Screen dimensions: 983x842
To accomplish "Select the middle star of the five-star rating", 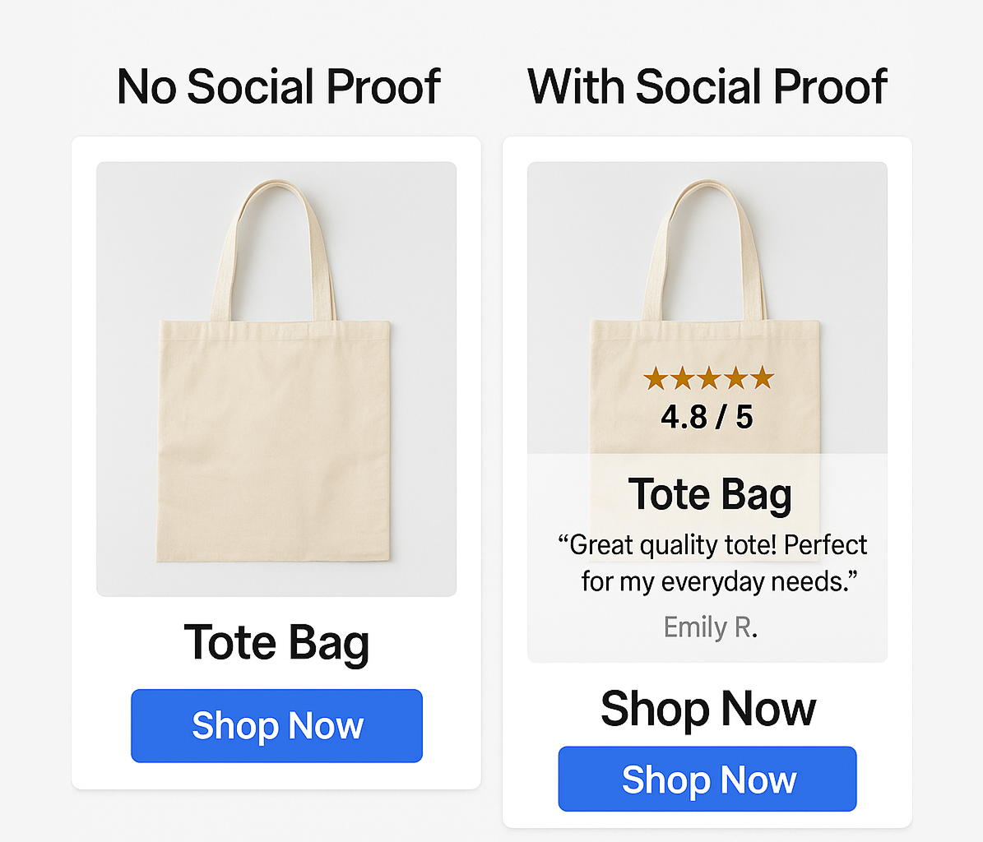I will 710,378.
